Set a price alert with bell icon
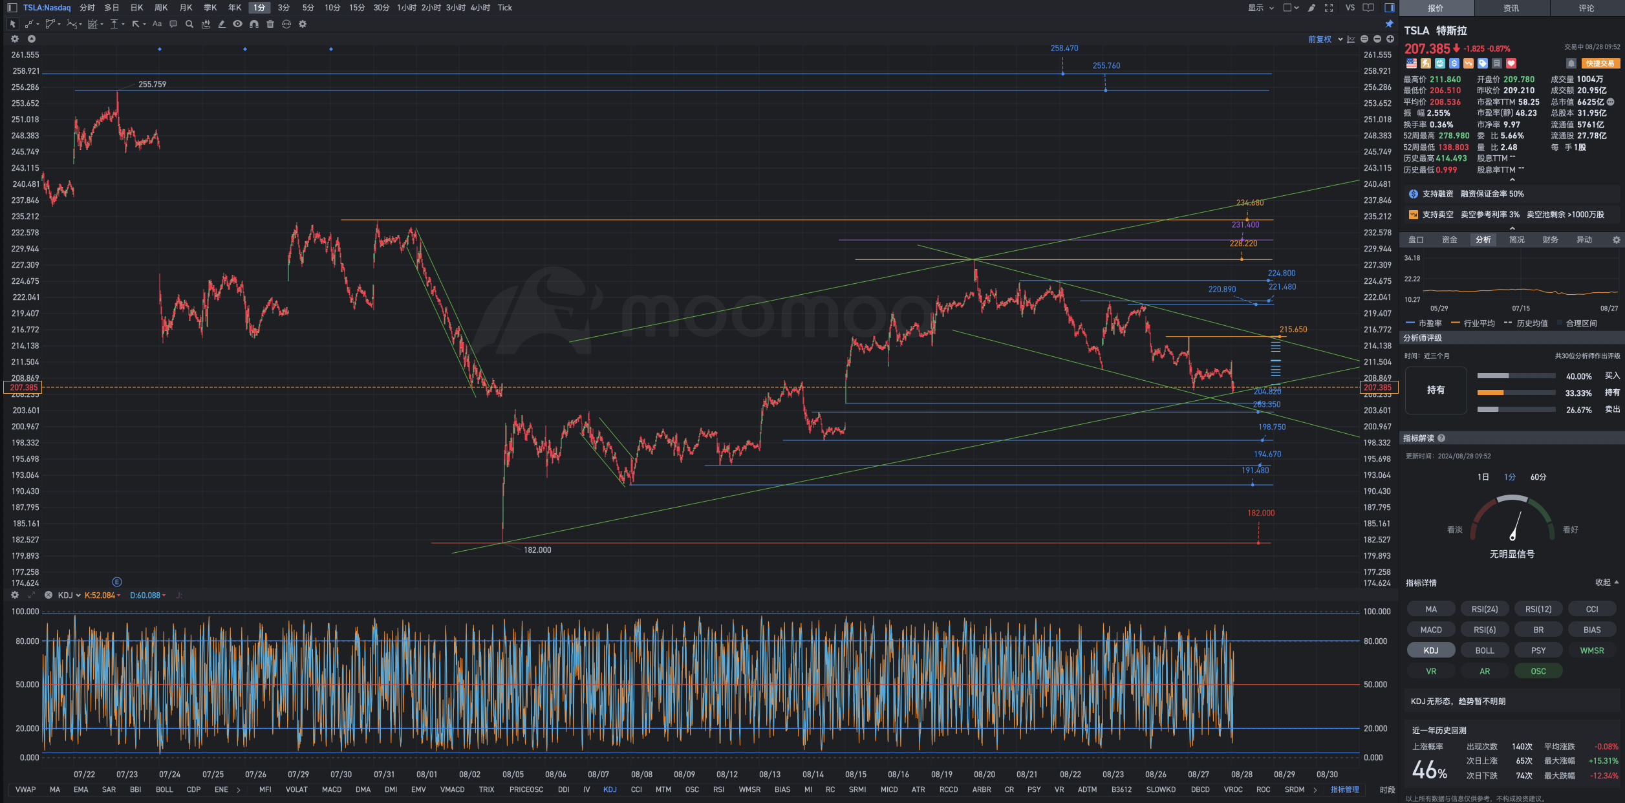The image size is (1625, 803). [x=1571, y=63]
